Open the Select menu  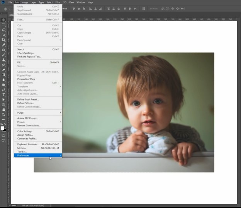point(50,2)
